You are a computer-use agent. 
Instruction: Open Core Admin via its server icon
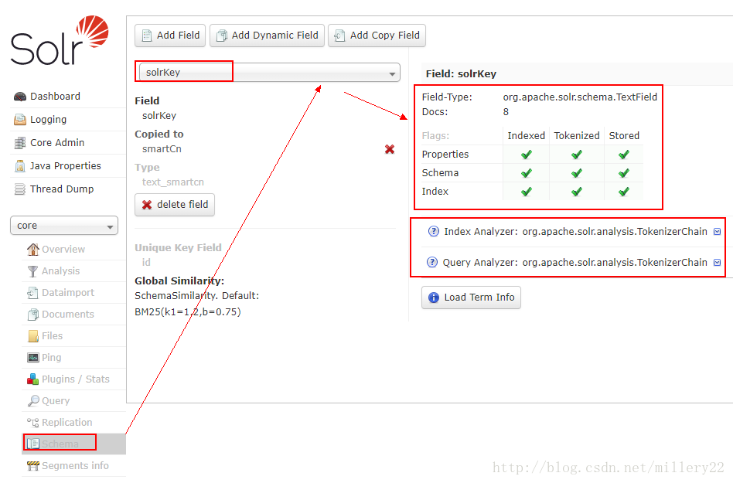pos(20,143)
